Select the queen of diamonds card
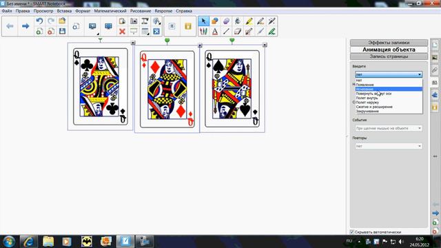This screenshot has width=441, height=248. [x=167, y=89]
